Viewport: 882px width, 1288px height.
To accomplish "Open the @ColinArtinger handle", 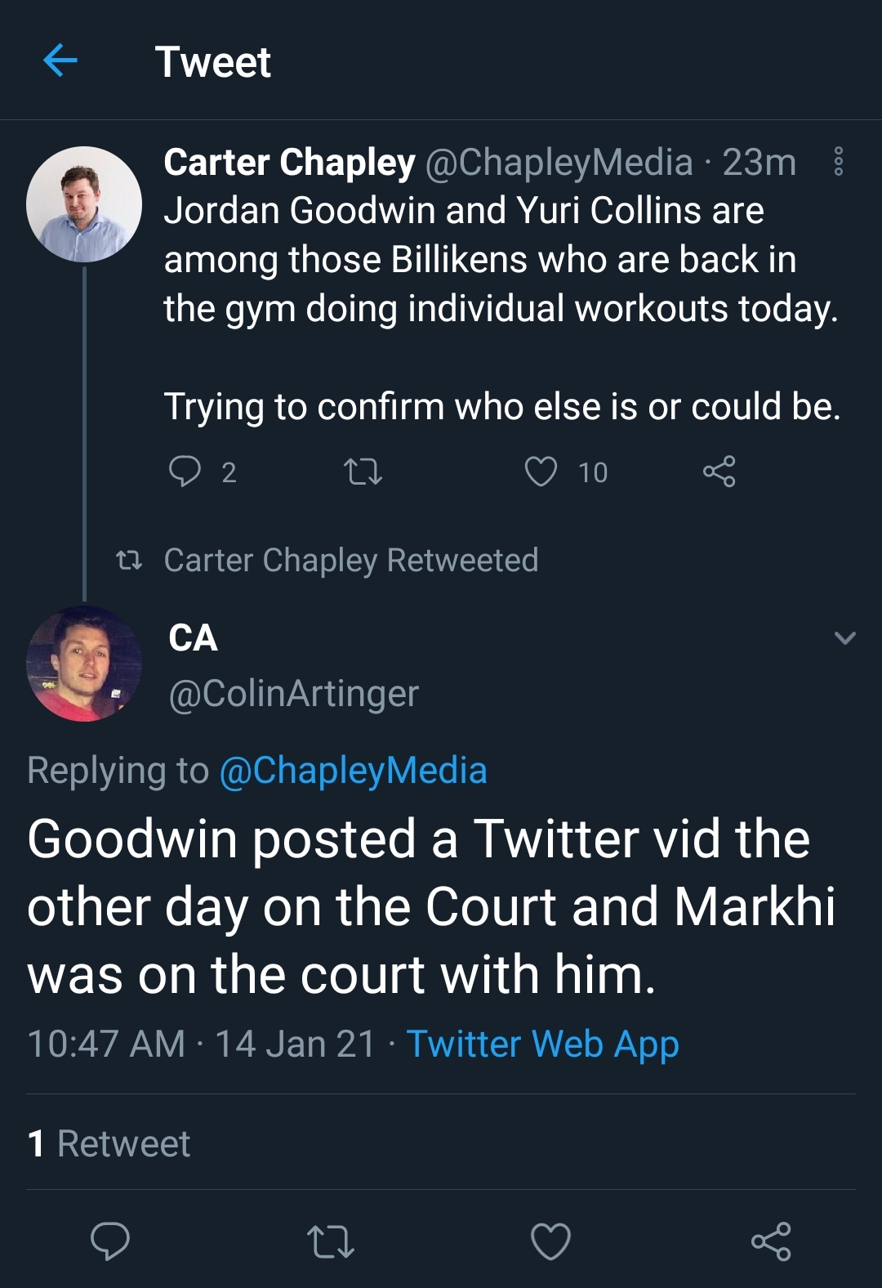I will click(x=293, y=694).
